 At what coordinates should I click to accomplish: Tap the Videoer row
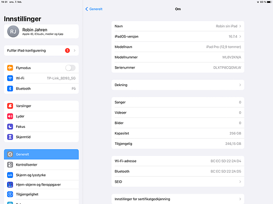178,113
